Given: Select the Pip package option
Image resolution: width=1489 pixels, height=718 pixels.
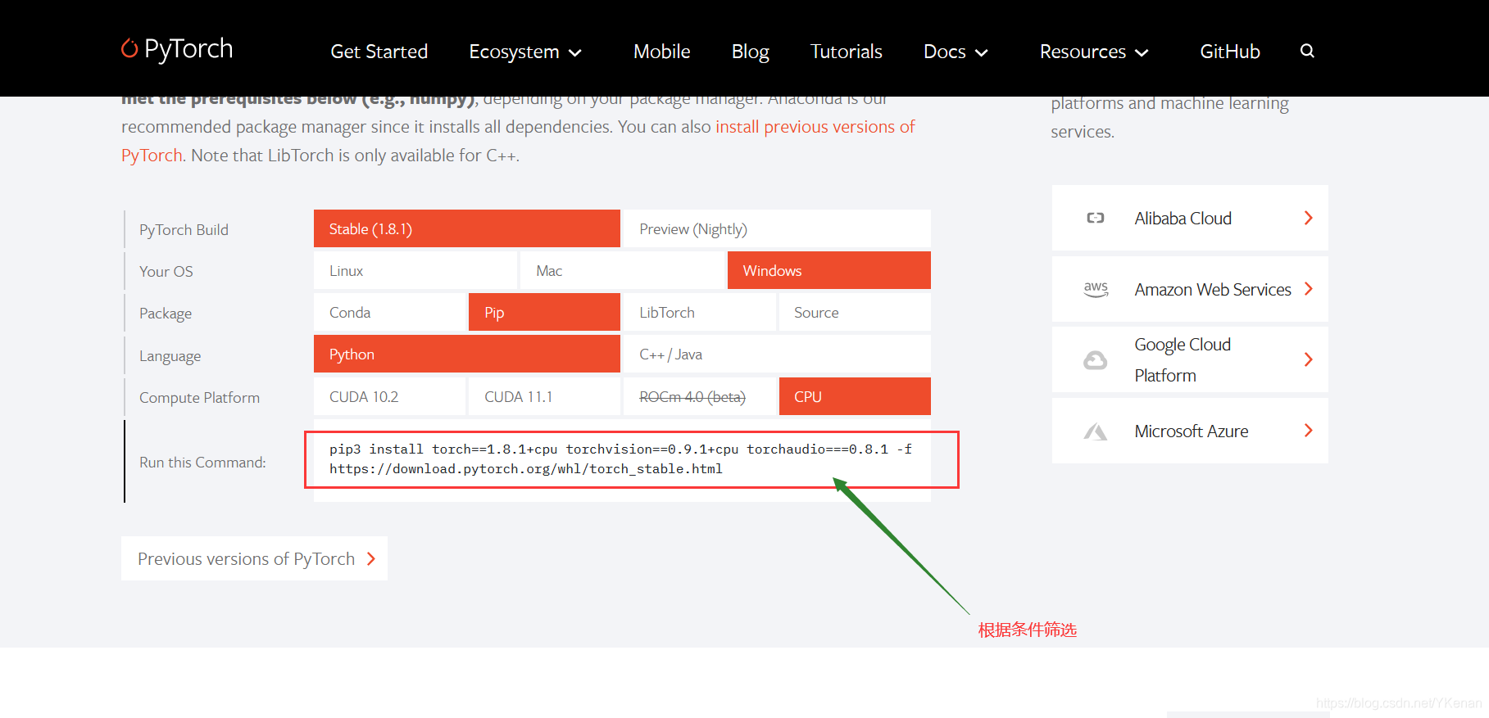Looking at the screenshot, I should click(544, 312).
